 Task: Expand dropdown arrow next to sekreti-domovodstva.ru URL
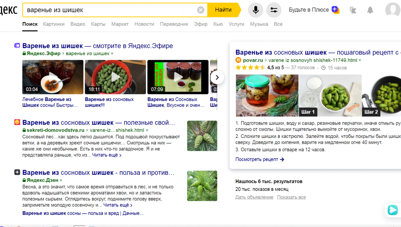(147, 130)
